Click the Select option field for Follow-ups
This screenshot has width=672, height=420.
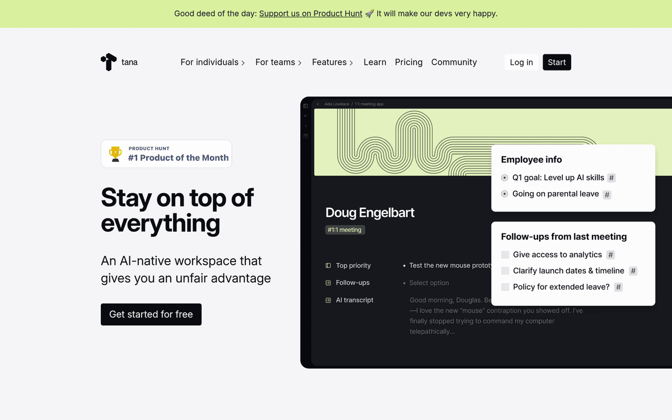tap(429, 283)
